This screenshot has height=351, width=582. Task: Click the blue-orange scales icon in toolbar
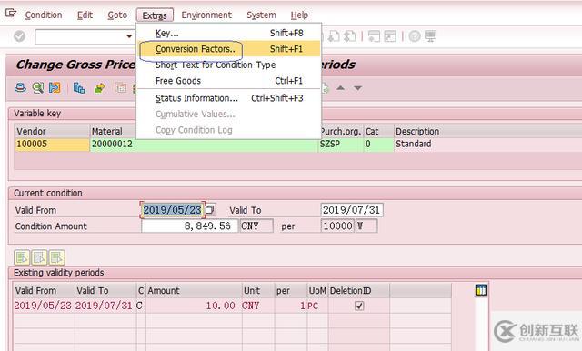[x=55, y=88]
